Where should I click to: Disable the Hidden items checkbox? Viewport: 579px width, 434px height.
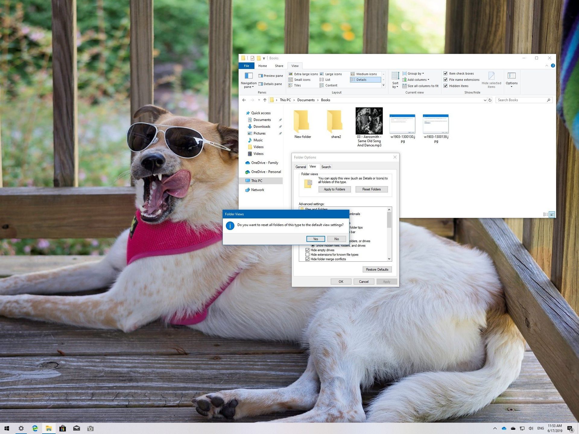click(446, 86)
